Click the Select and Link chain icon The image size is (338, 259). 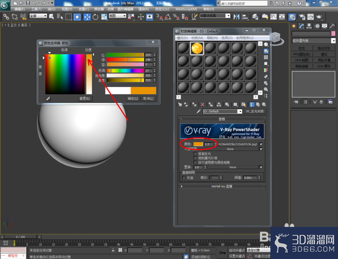tap(6, 17)
